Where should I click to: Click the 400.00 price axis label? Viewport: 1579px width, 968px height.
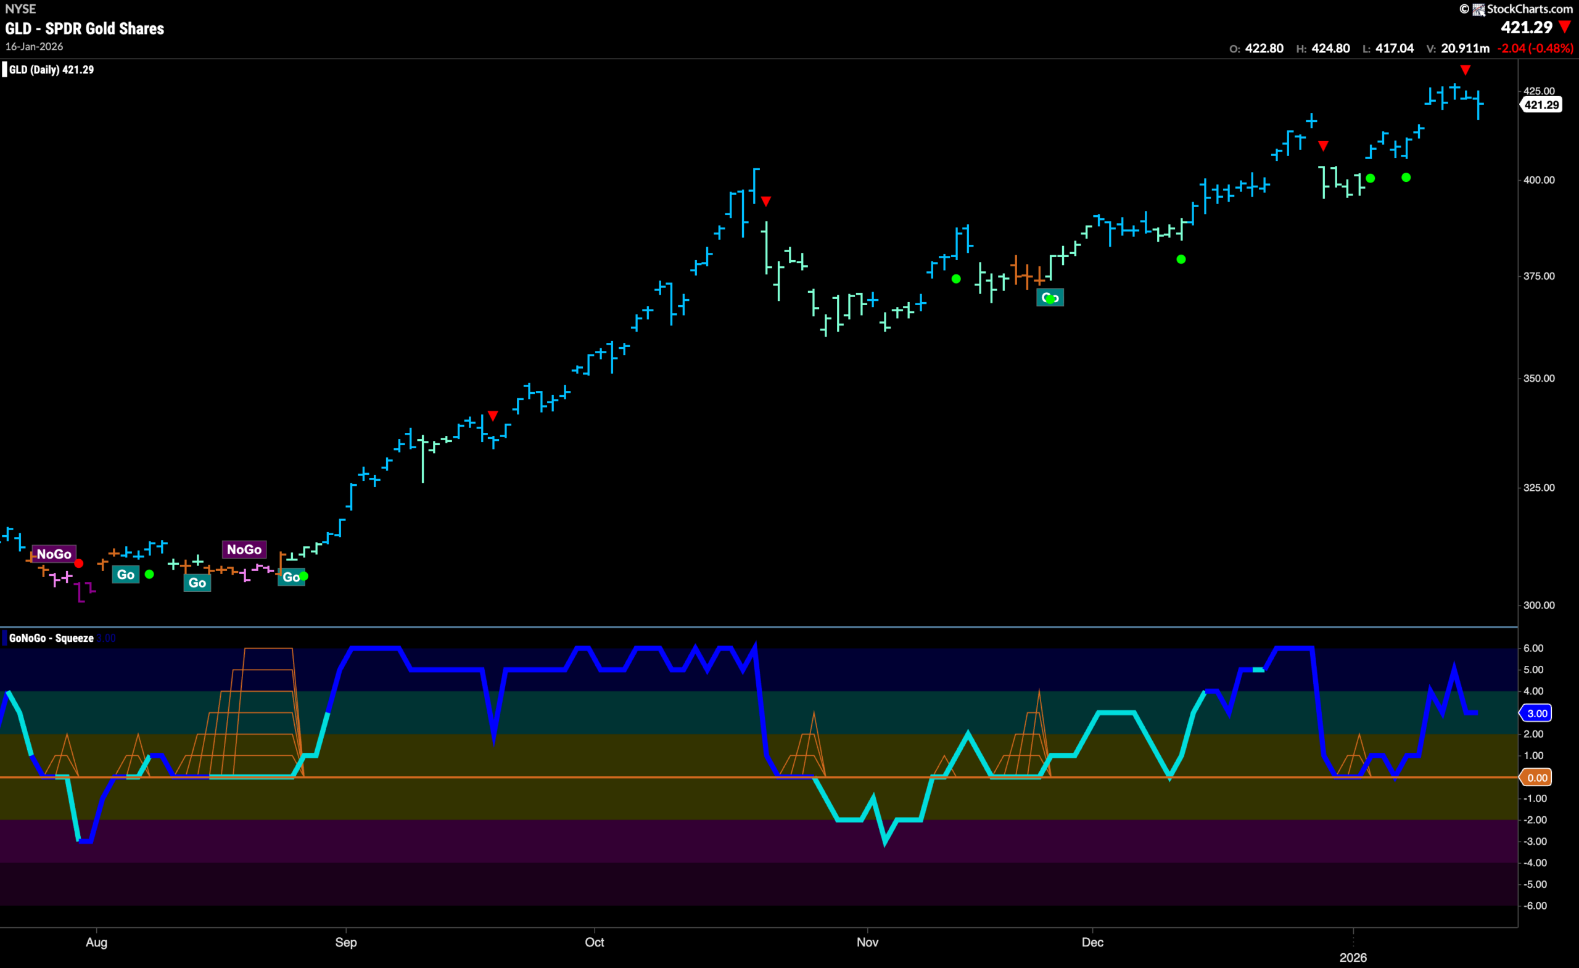coord(1540,180)
